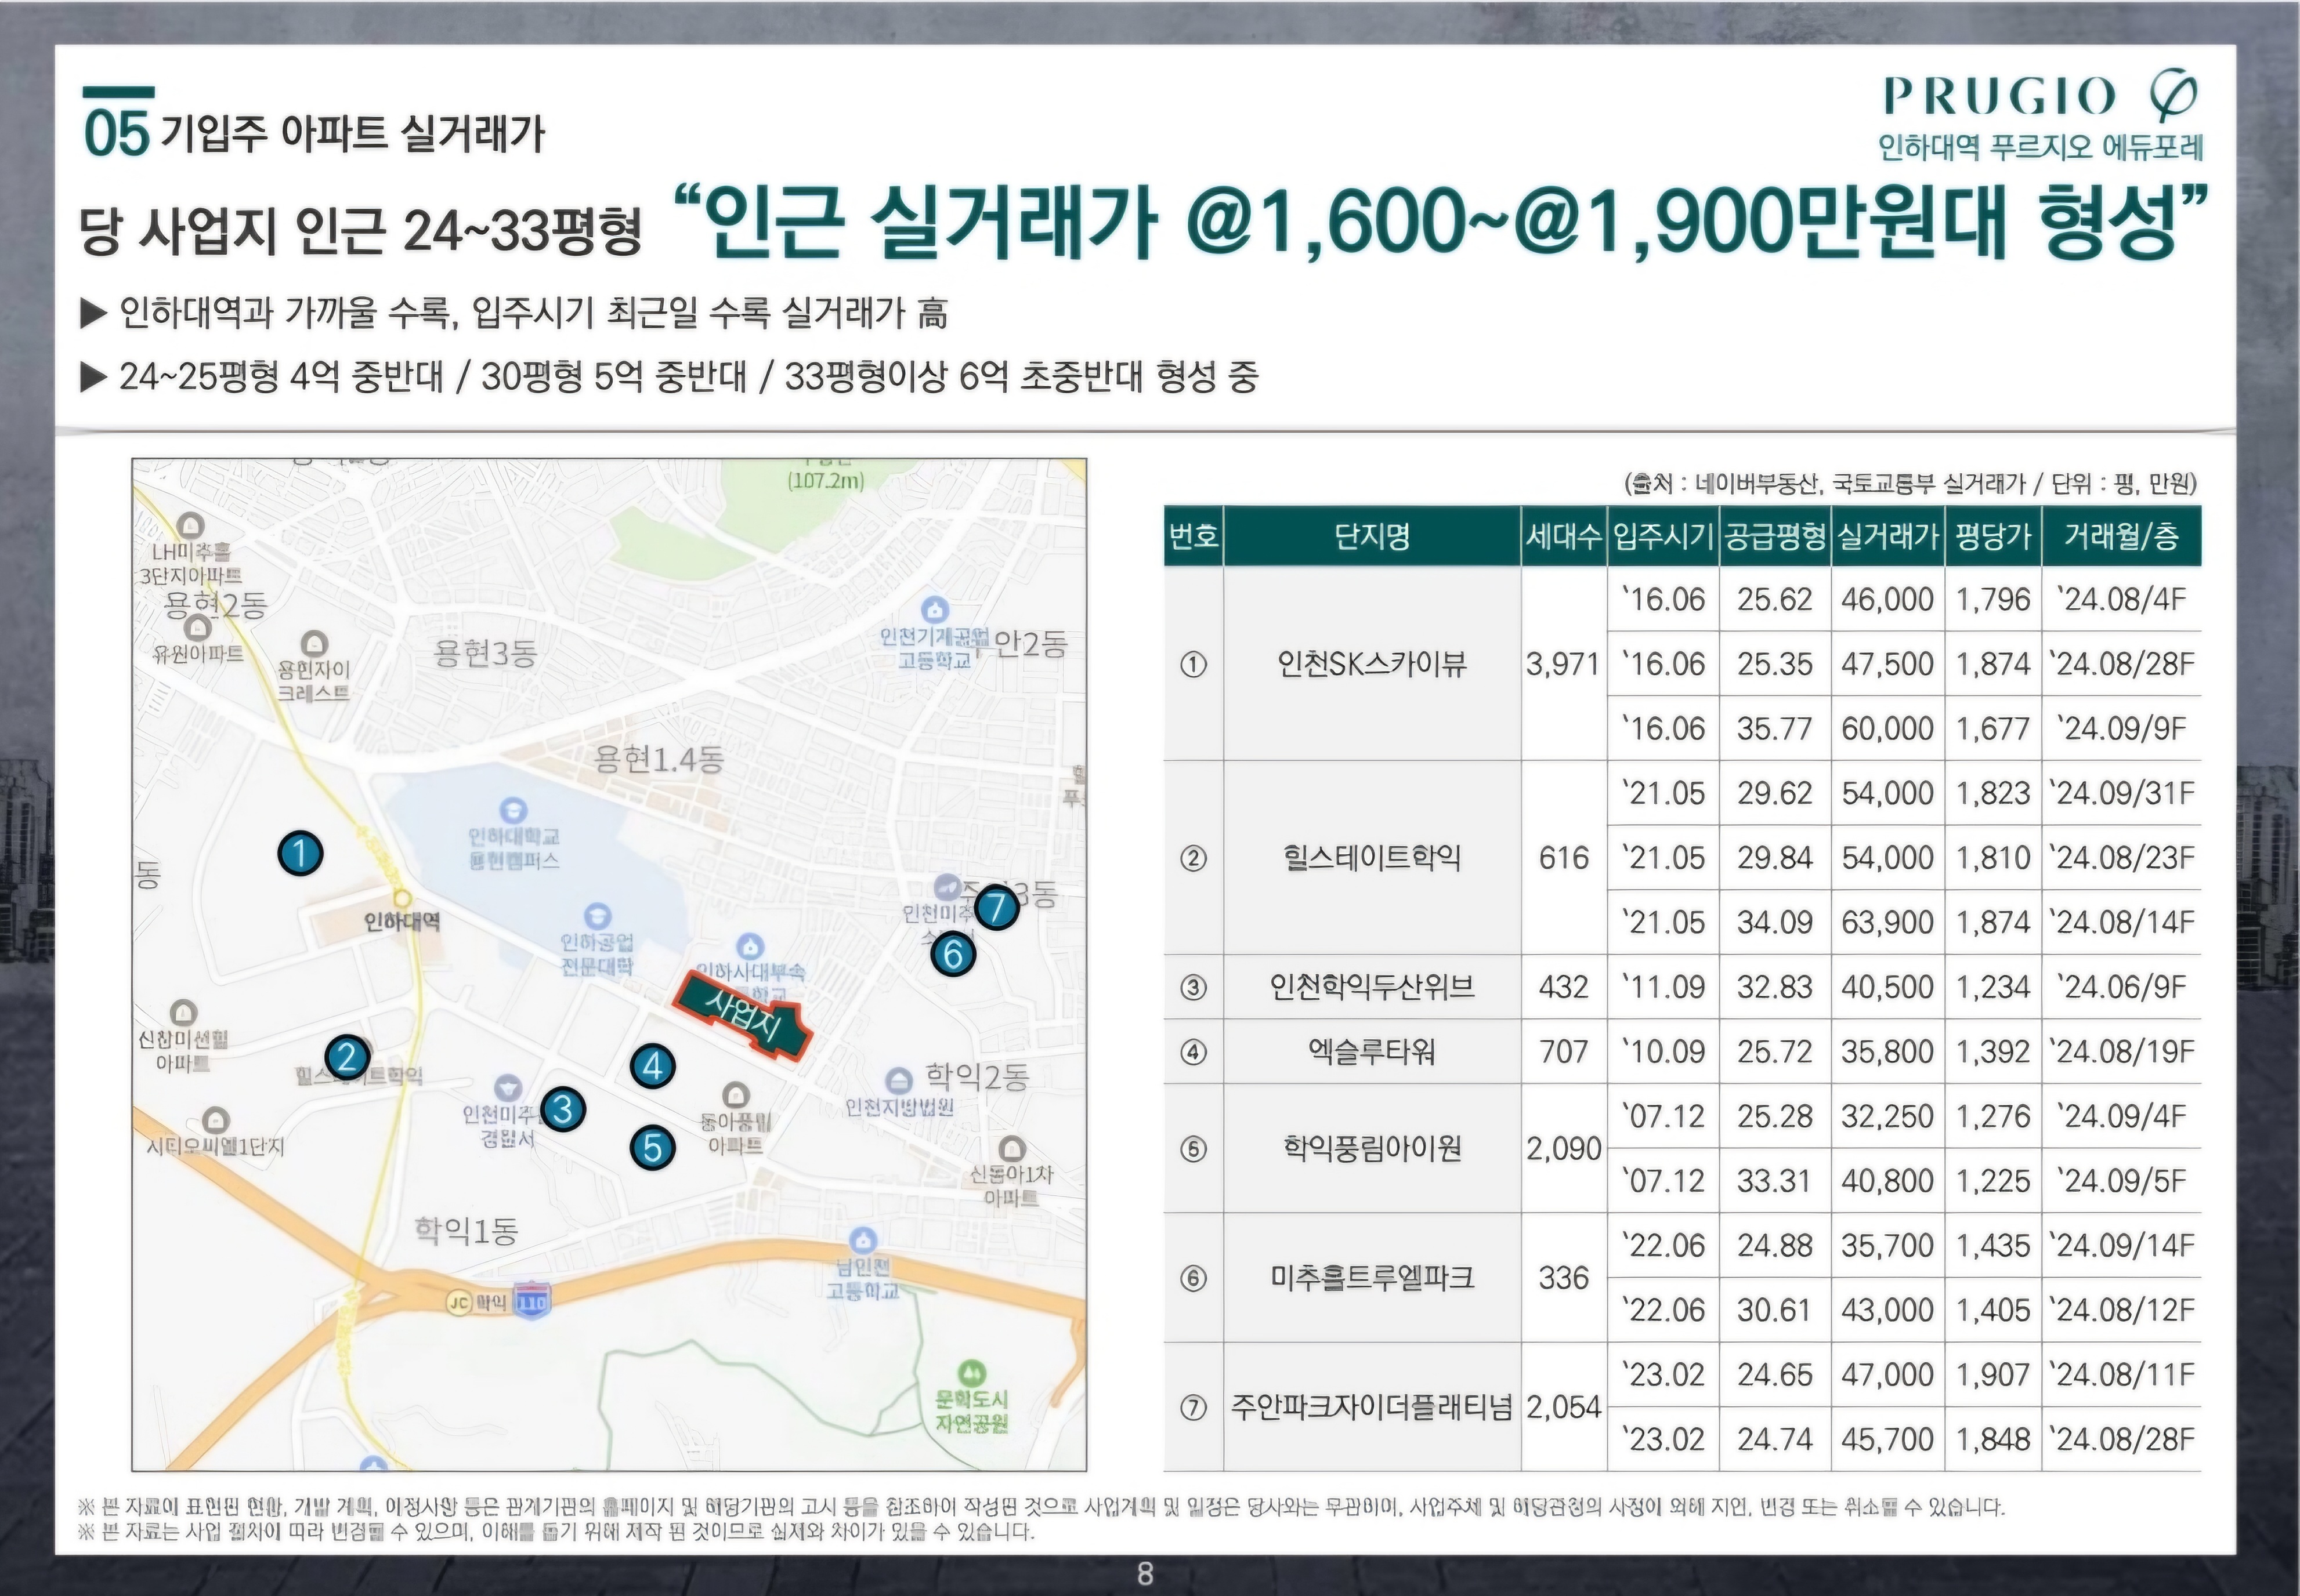Select the 인천학익두산위브 complex name
Screen dimensions: 2300x1596
pyautogui.click(x=1372, y=987)
